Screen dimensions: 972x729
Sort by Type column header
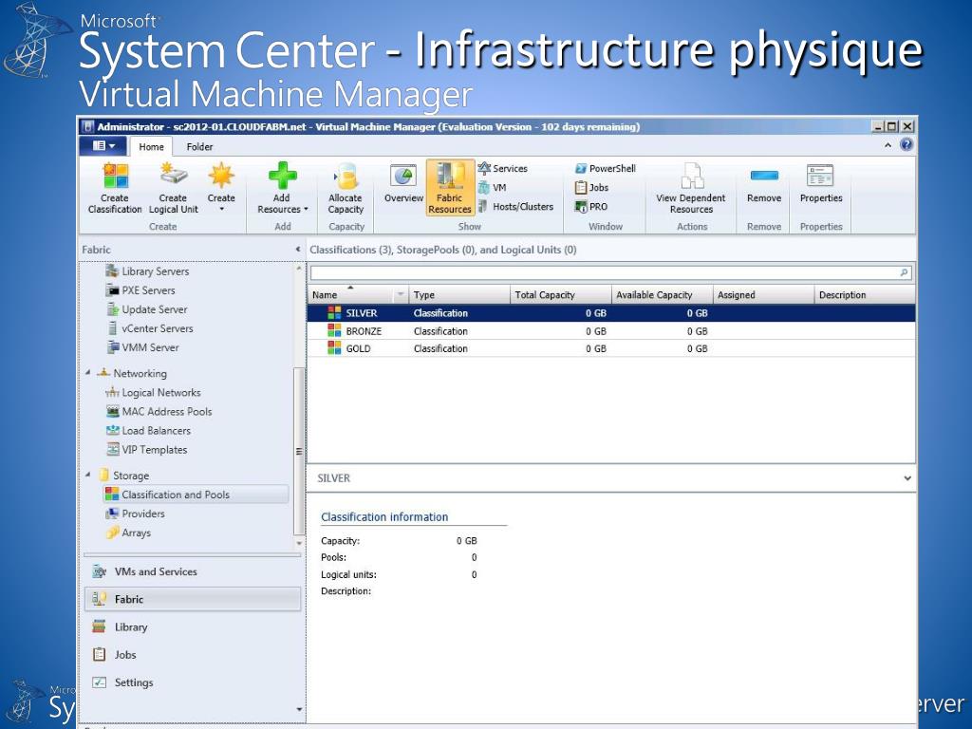click(459, 294)
